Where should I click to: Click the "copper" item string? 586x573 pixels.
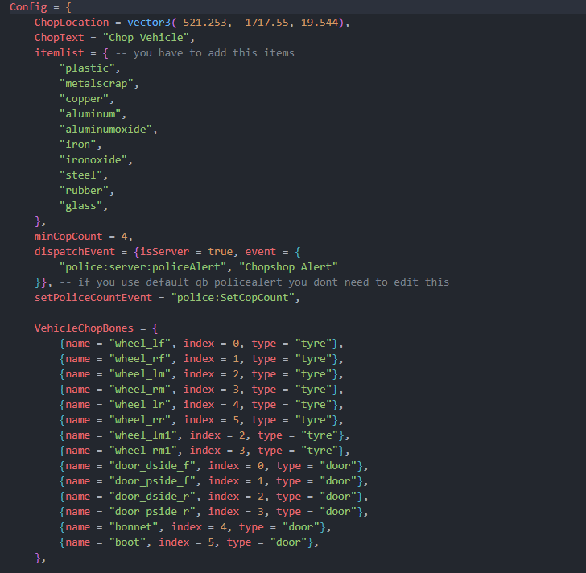point(84,99)
